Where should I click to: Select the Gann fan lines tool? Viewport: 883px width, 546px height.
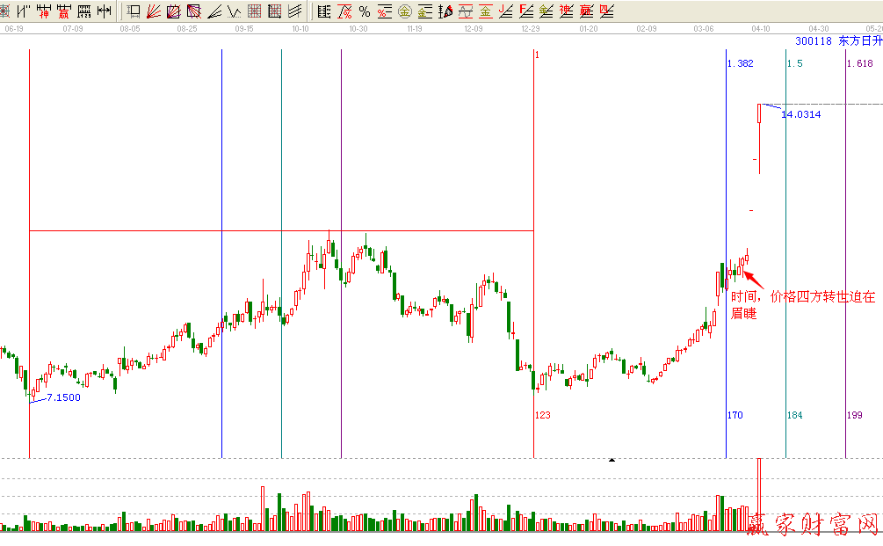(x=154, y=11)
